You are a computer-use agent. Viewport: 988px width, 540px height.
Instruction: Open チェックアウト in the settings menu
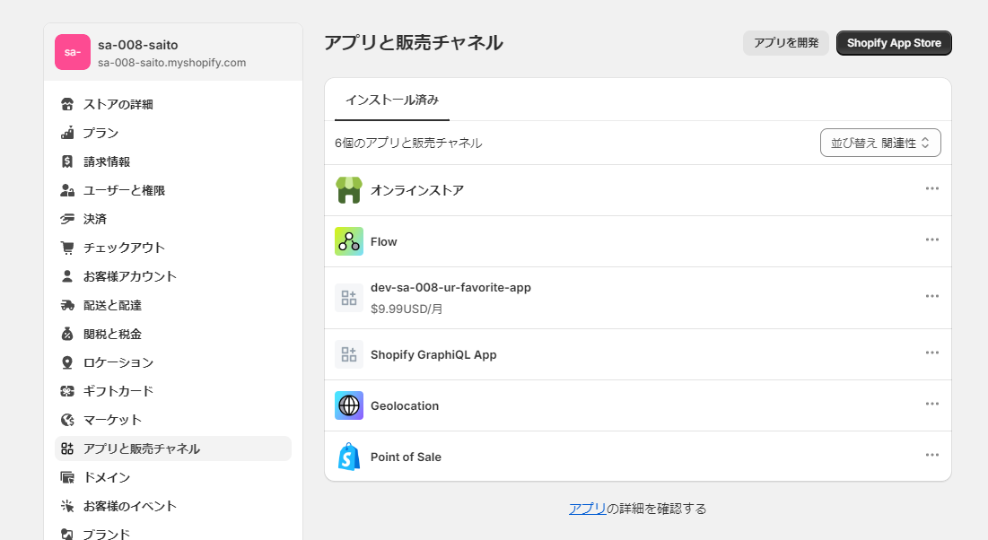[x=173, y=248]
